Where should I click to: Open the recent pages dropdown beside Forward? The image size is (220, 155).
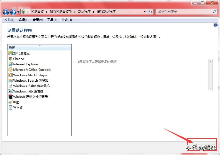tap(18, 12)
